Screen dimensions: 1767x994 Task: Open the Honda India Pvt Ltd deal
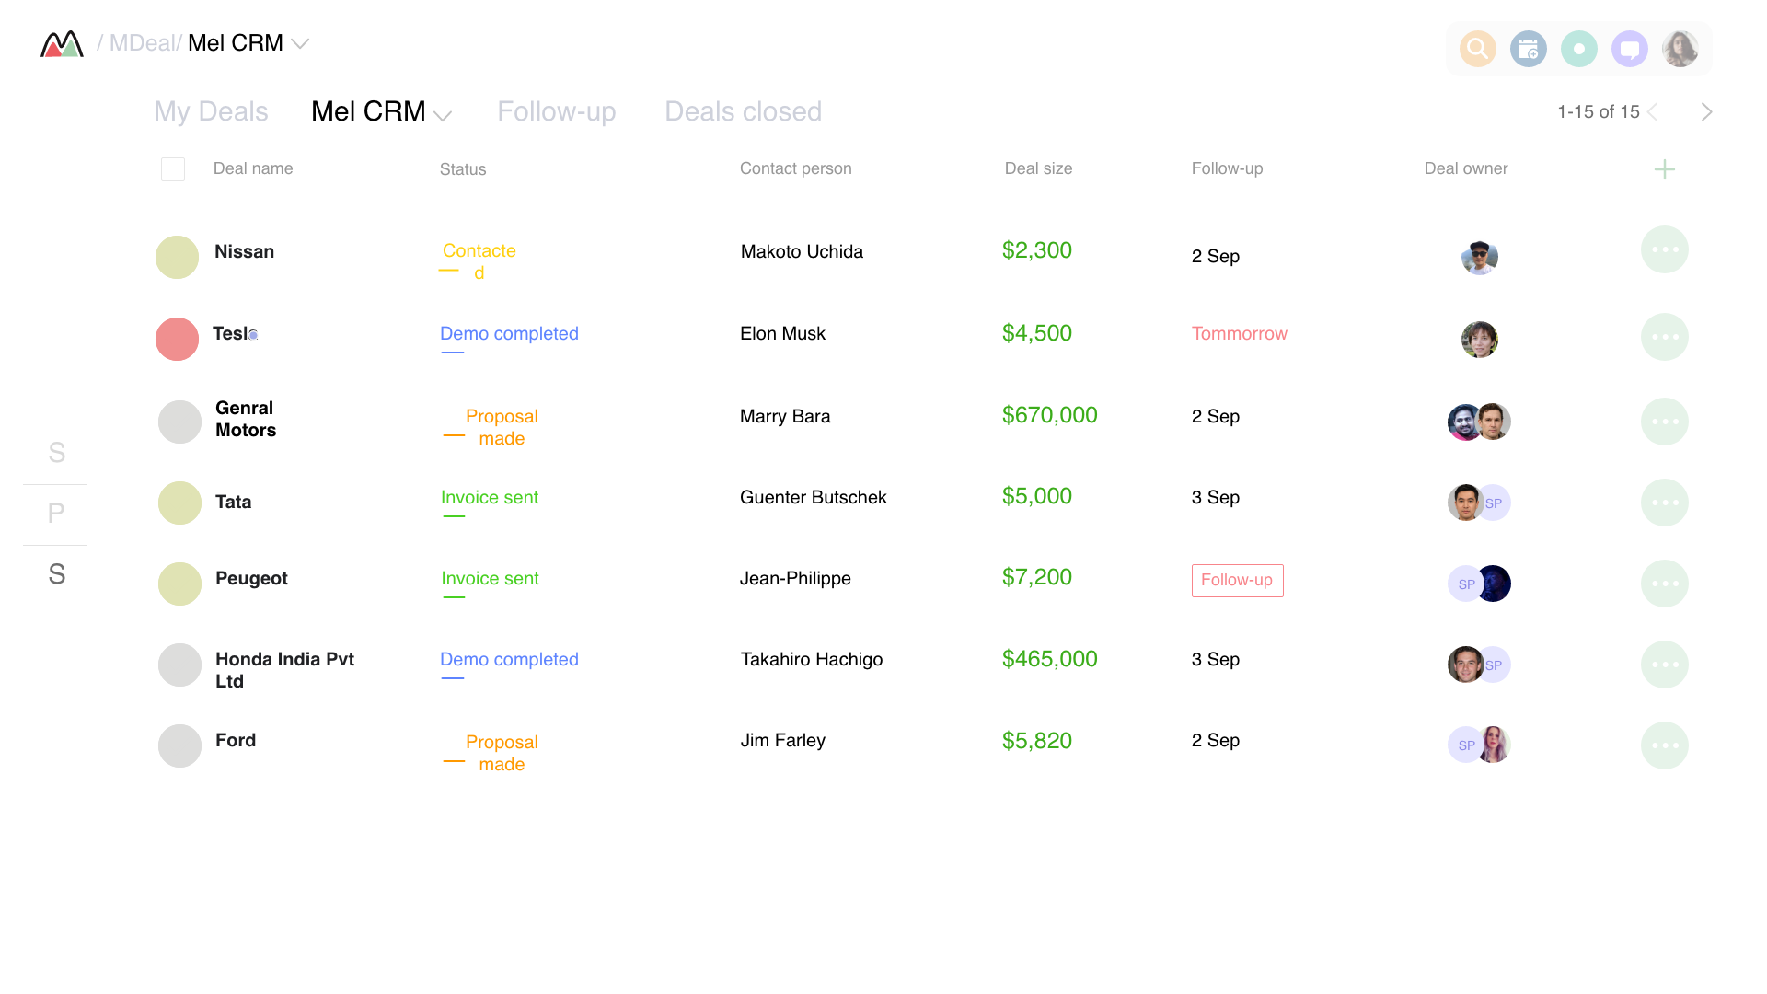pos(284,670)
